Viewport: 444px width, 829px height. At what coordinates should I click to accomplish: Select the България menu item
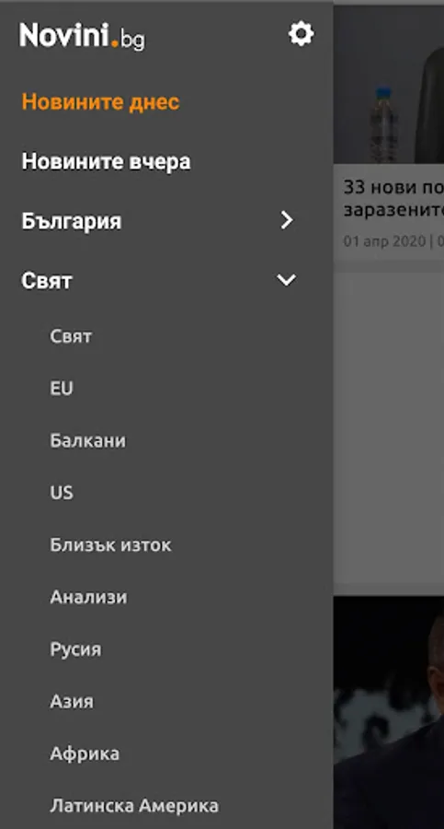(72, 221)
